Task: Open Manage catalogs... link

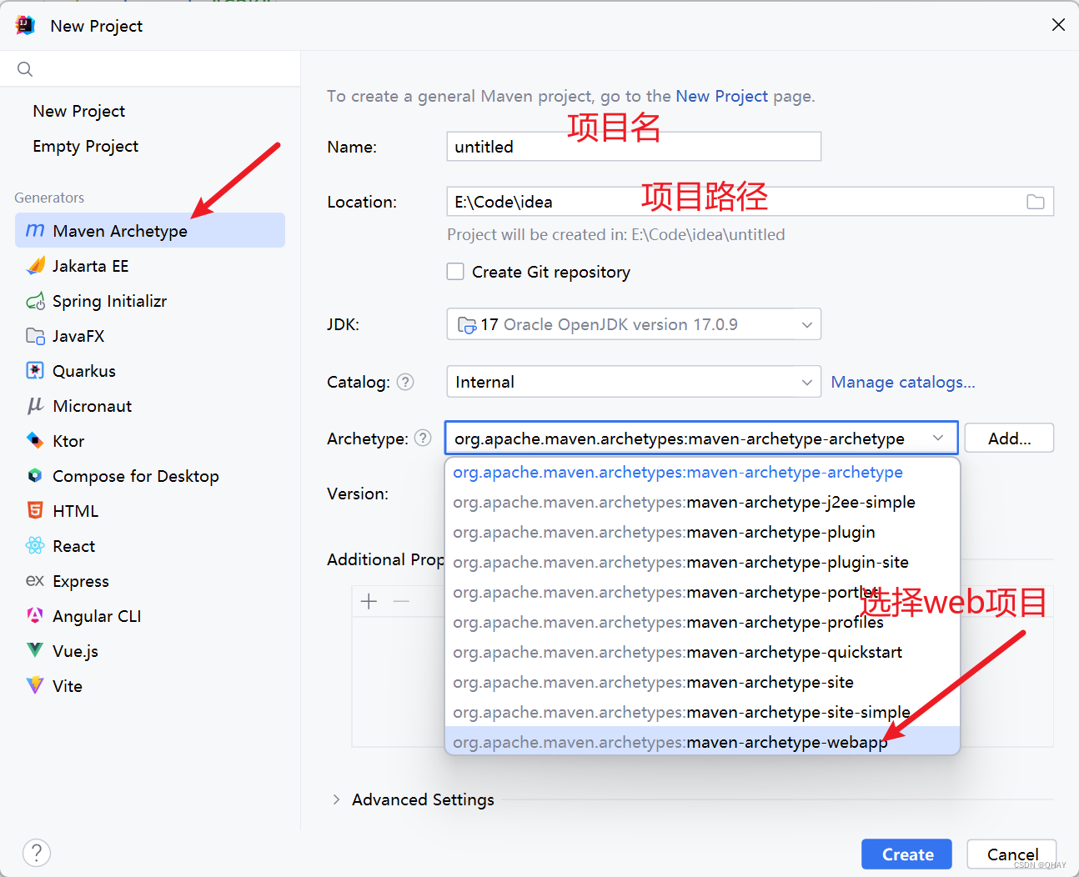Action: [x=903, y=382]
